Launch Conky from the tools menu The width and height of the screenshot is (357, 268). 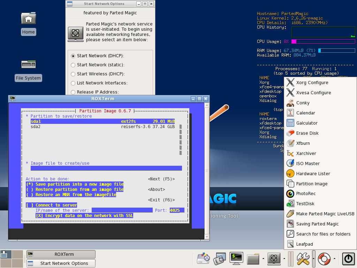[x=320, y=103]
